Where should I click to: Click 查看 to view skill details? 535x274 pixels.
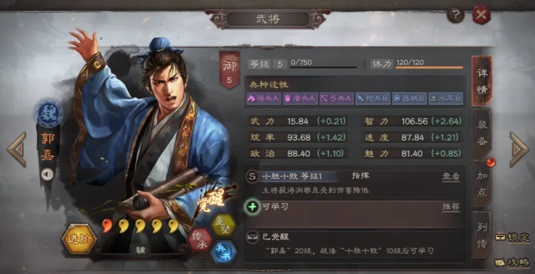tap(451, 176)
